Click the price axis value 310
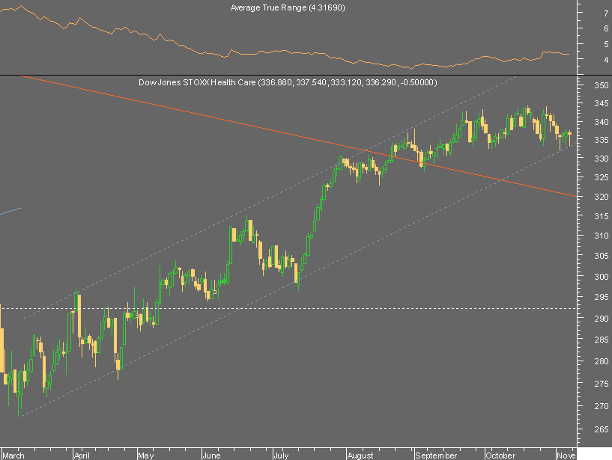The width and height of the screenshot is (612, 460). (x=601, y=236)
